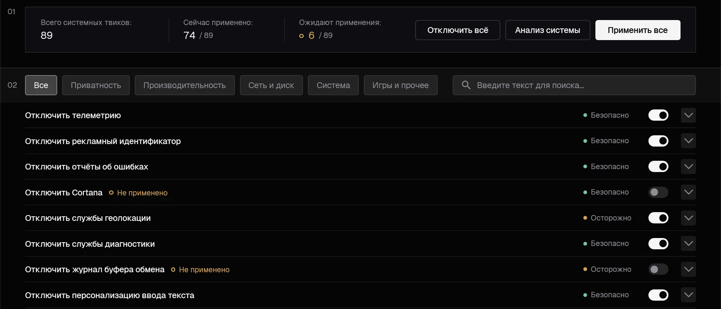Viewport: 721px width, 309px height.
Task: Expand Отключить персонализацию ввода текста row
Action: point(688,295)
